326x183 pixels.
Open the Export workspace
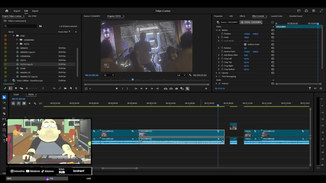click(35, 11)
